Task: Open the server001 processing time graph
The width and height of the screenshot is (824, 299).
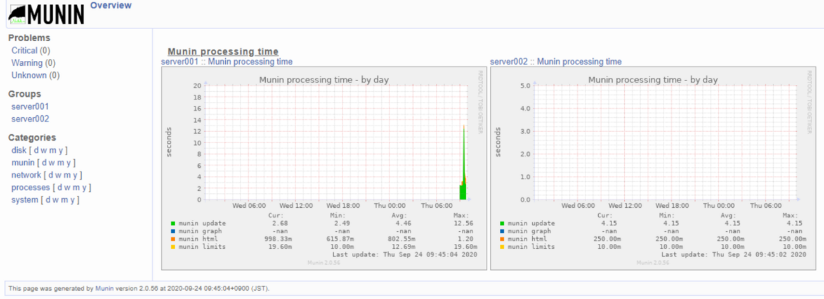Action: click(324, 169)
